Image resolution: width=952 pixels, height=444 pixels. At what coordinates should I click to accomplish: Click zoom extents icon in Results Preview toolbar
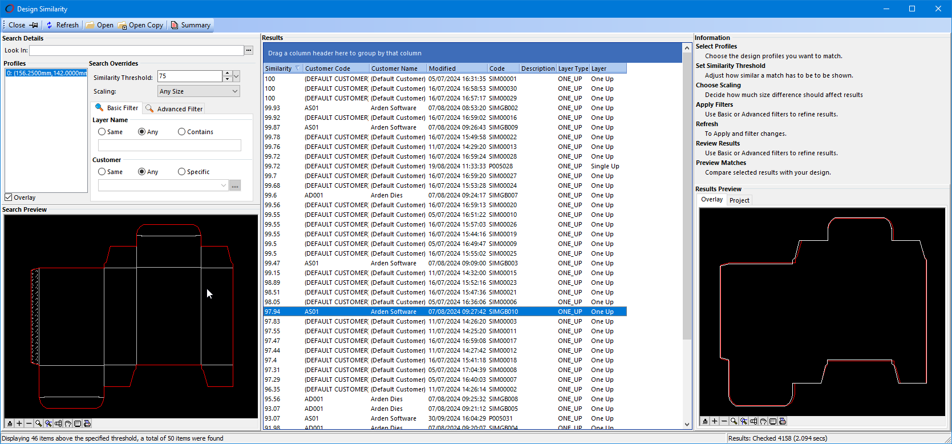coord(754,421)
